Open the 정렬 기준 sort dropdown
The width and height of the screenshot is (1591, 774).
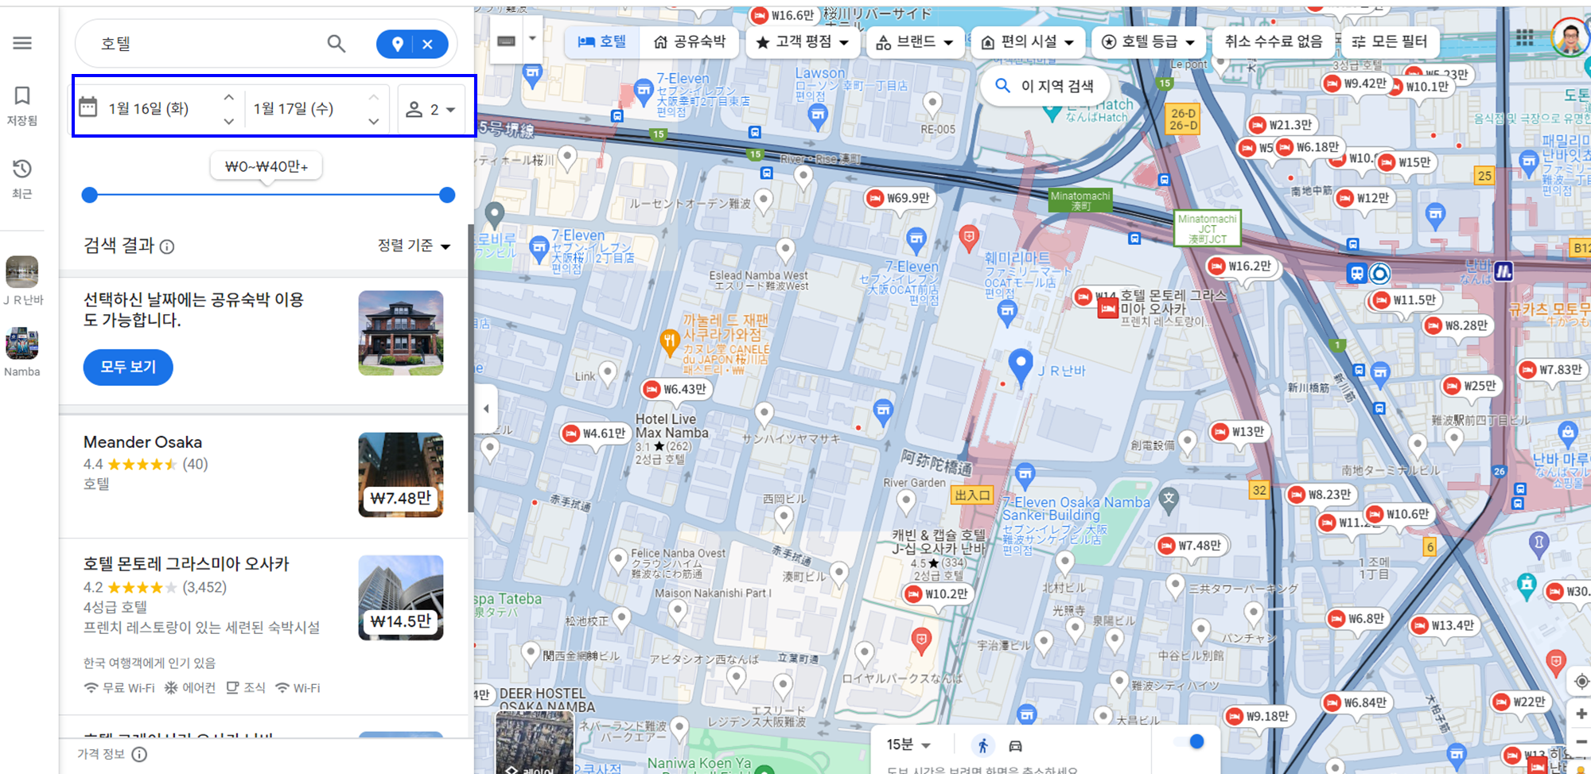(414, 246)
